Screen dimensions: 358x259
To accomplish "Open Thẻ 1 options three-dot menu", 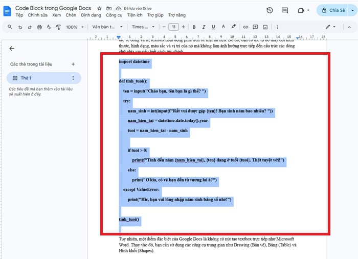I will [x=73, y=78].
